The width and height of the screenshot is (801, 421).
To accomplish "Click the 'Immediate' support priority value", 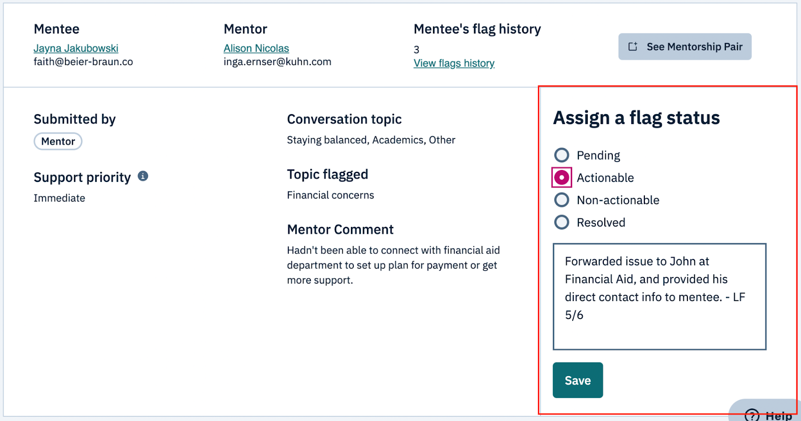I will coord(60,198).
